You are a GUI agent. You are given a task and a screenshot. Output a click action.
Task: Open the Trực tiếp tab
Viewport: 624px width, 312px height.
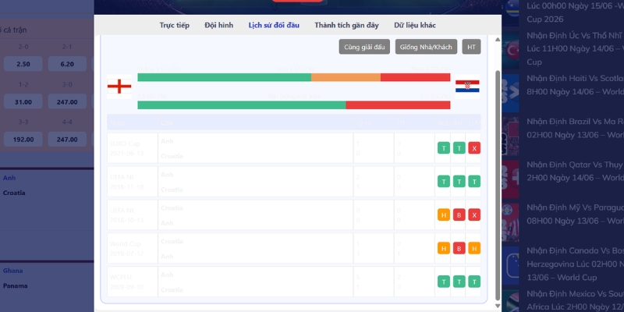(174, 25)
